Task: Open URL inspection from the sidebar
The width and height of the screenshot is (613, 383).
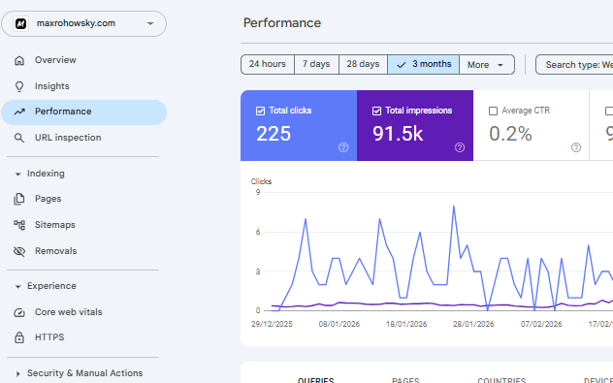Action: [x=83, y=138]
